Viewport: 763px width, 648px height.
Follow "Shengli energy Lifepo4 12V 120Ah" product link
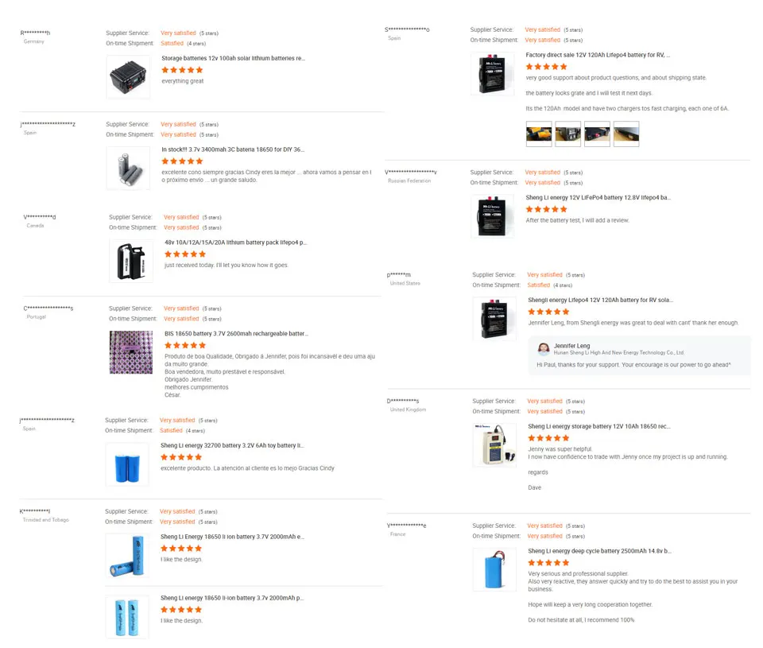pos(600,301)
